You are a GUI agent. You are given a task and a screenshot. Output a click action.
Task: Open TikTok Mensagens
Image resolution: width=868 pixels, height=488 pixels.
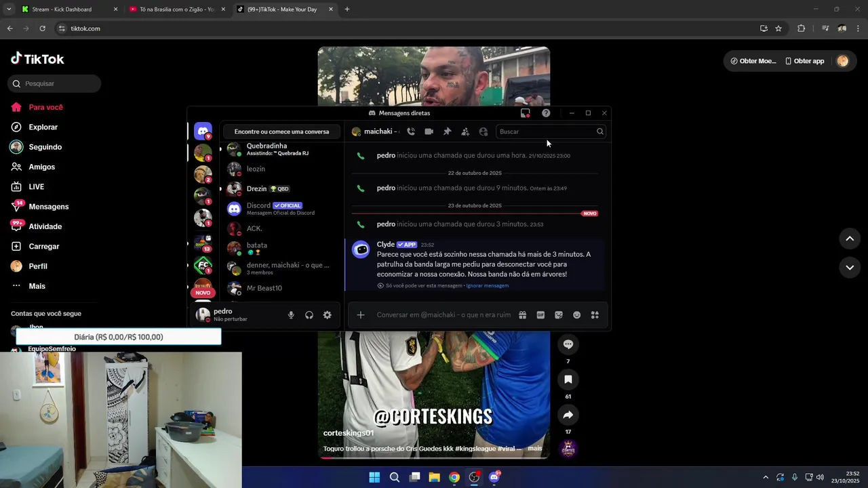click(48, 207)
